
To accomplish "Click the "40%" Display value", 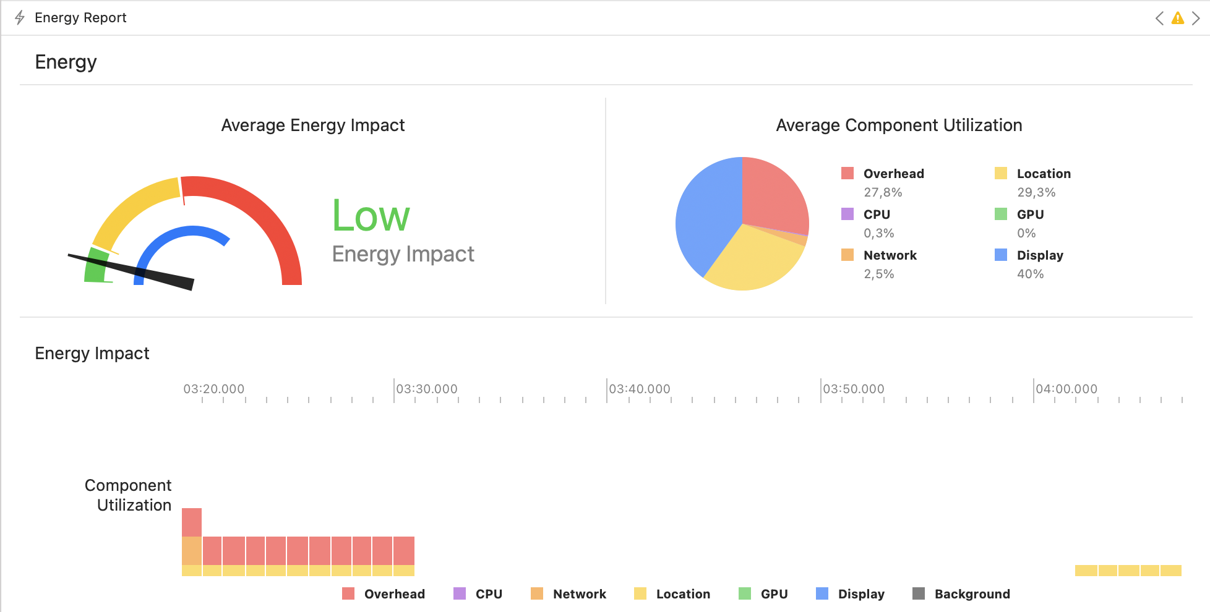I will point(1031,274).
